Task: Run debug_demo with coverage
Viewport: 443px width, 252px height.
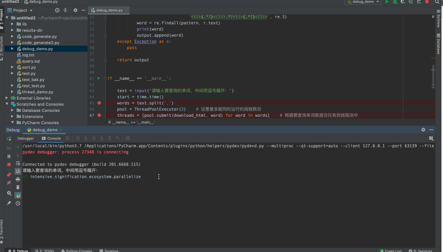Action: [403, 2]
